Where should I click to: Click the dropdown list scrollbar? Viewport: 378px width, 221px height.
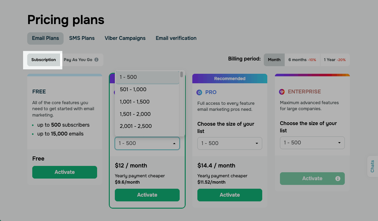[x=182, y=75]
